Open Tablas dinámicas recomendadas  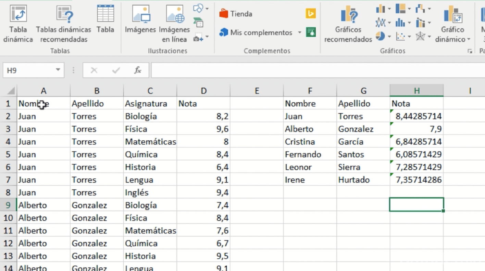64,23
